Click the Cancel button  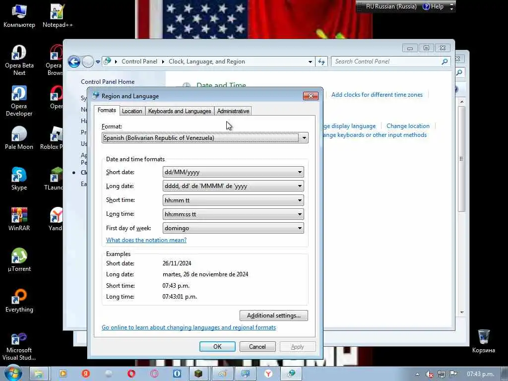pyautogui.click(x=257, y=347)
